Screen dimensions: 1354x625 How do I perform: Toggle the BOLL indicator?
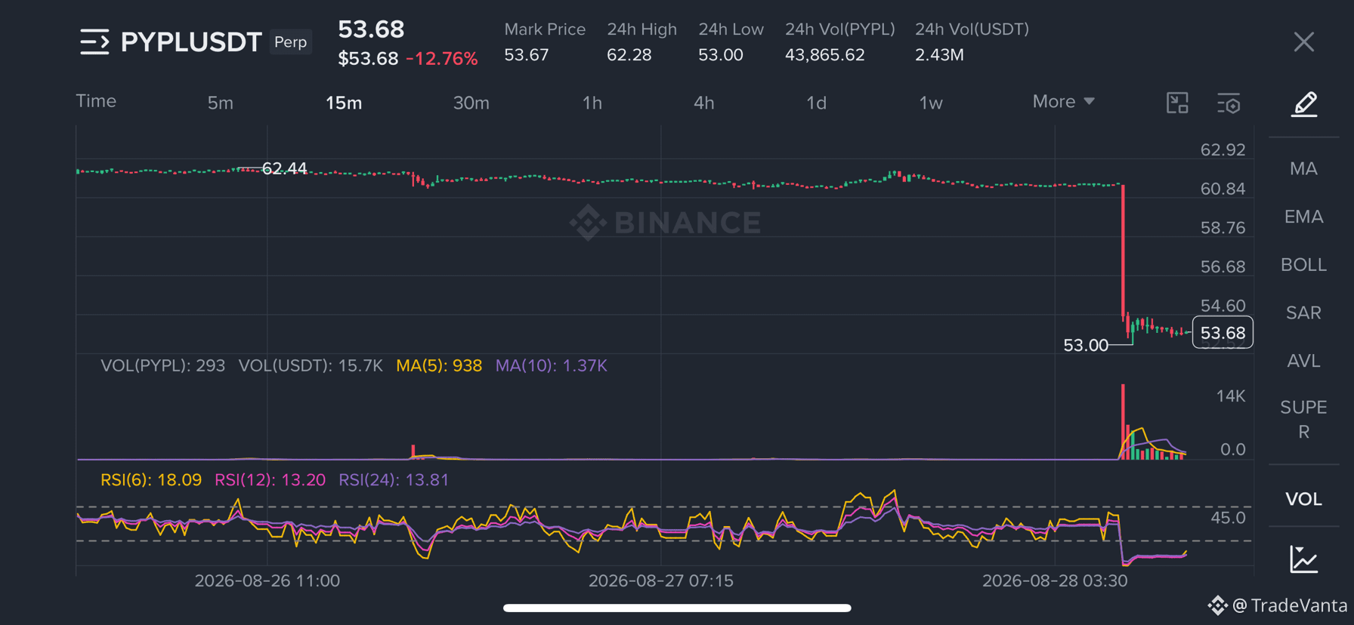tap(1303, 265)
